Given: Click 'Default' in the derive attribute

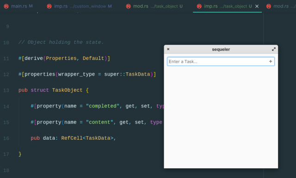Looking at the screenshot, I should 93,58.
